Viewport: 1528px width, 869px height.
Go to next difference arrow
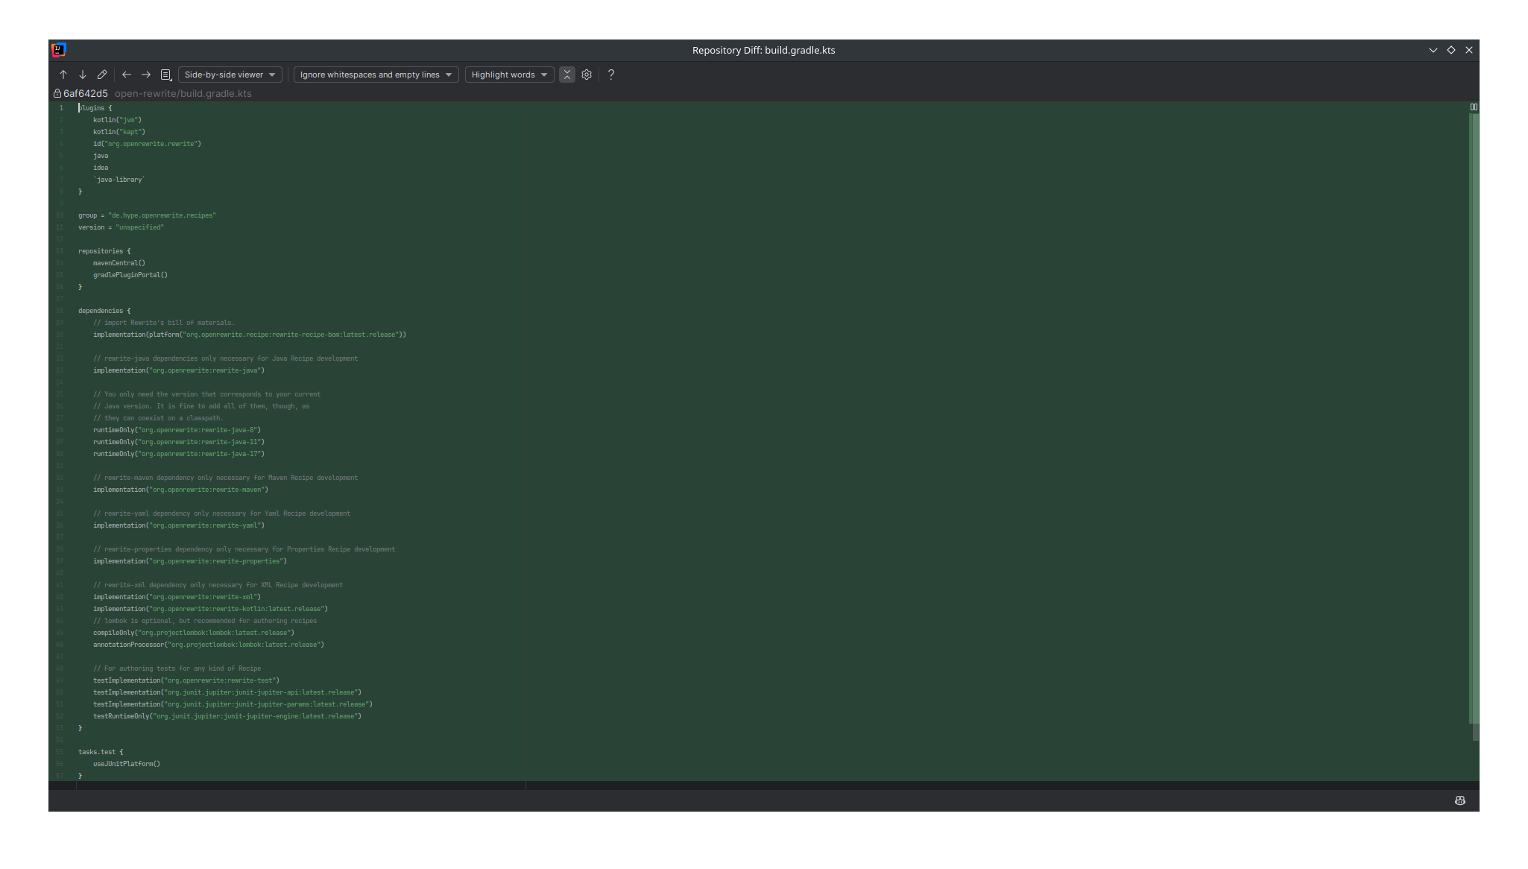point(83,75)
